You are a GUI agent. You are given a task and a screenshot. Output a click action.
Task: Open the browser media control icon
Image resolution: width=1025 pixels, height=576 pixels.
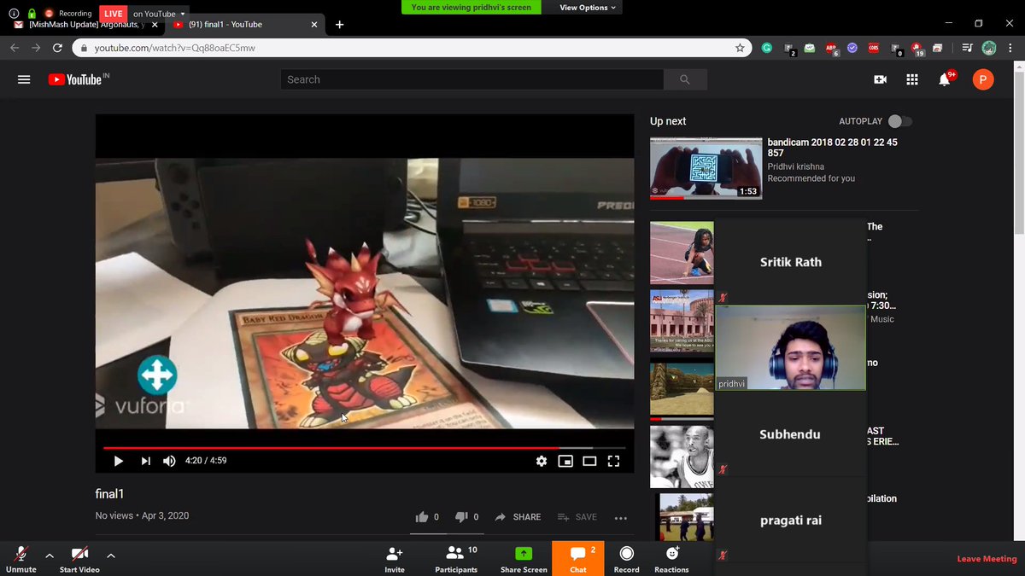coord(966,49)
